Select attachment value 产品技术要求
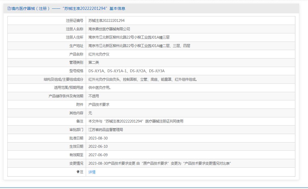Image resolution: width=308 pixels, height=189 pixels. point(99,104)
